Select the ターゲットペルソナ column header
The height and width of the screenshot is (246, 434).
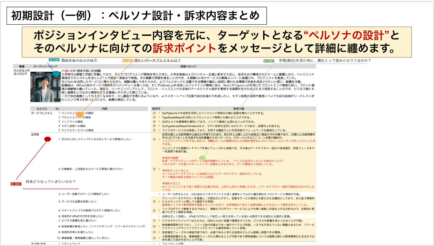pos(46,66)
